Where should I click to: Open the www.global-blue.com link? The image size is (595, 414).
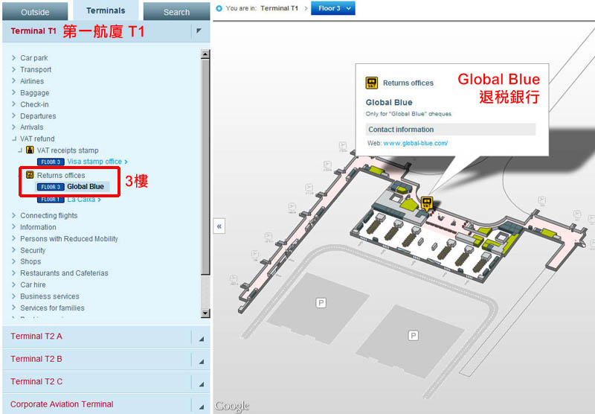[x=415, y=143]
